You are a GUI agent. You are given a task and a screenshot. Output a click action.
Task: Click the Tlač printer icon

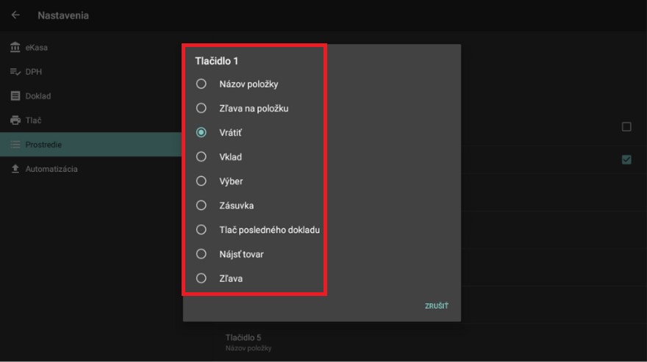click(15, 120)
